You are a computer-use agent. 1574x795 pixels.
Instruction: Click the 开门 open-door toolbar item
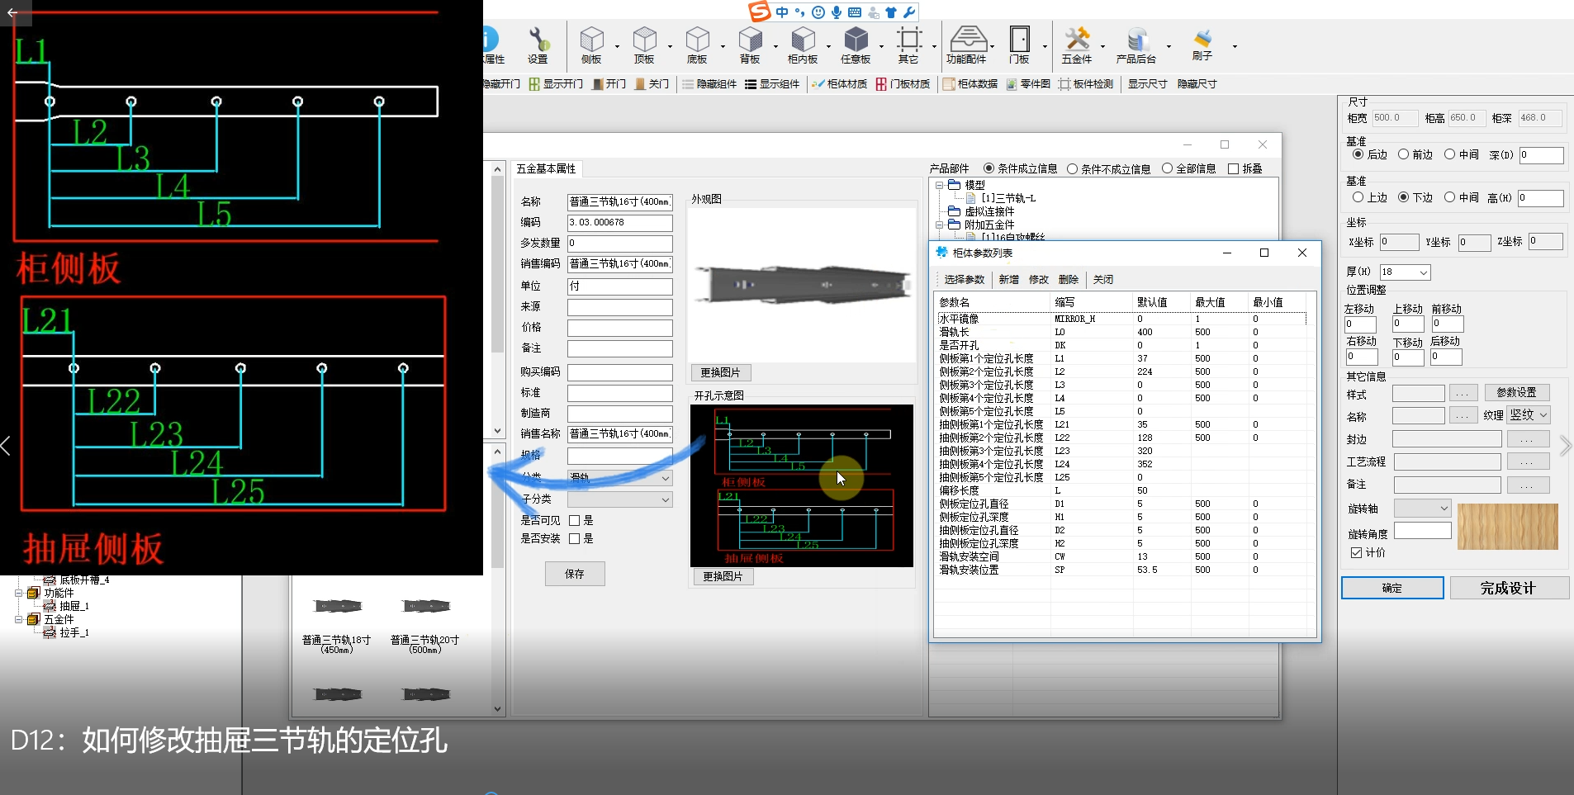pyautogui.click(x=609, y=84)
